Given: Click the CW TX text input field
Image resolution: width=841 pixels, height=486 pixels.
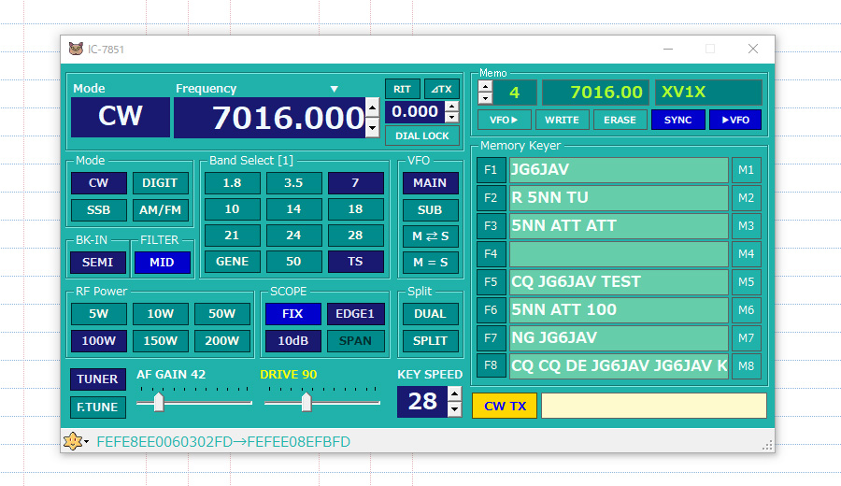Looking at the screenshot, I should (653, 406).
